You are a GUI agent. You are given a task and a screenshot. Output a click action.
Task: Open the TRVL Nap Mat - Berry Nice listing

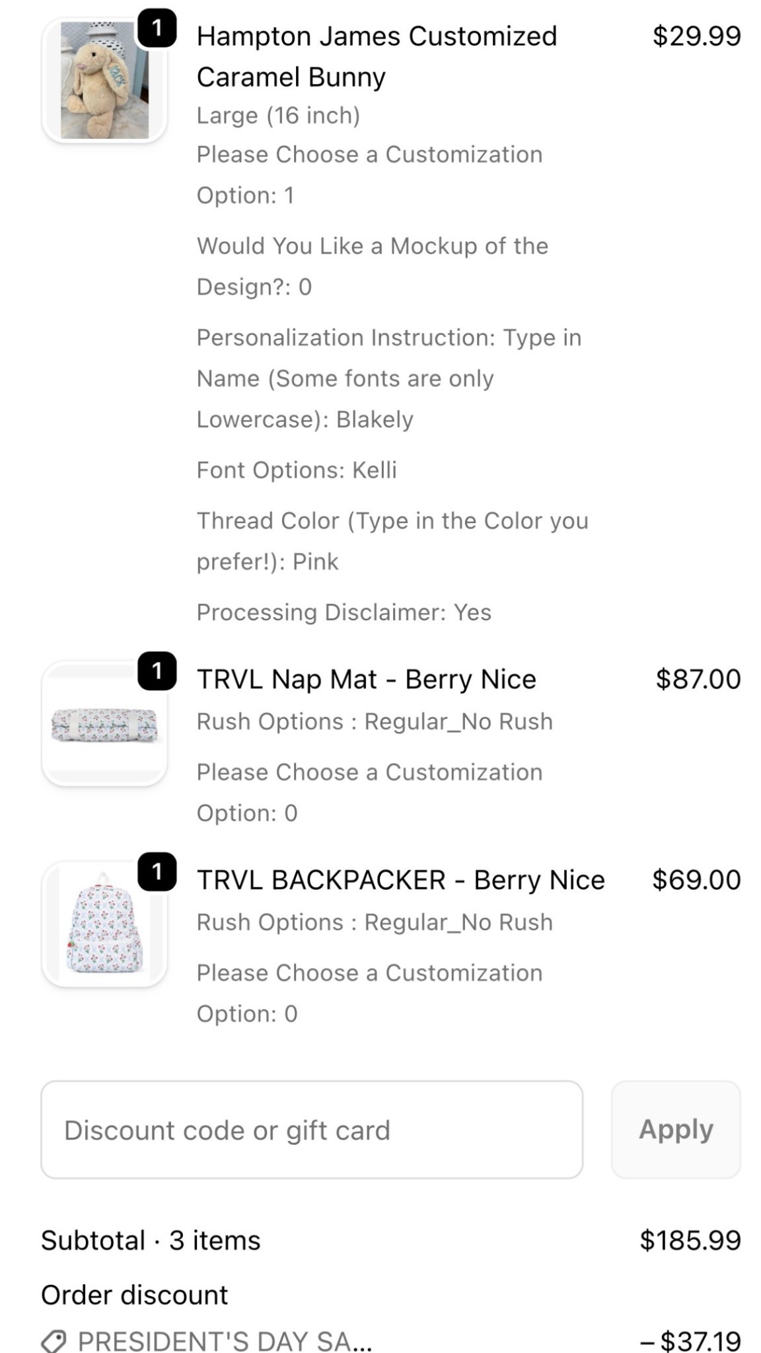tap(367, 678)
